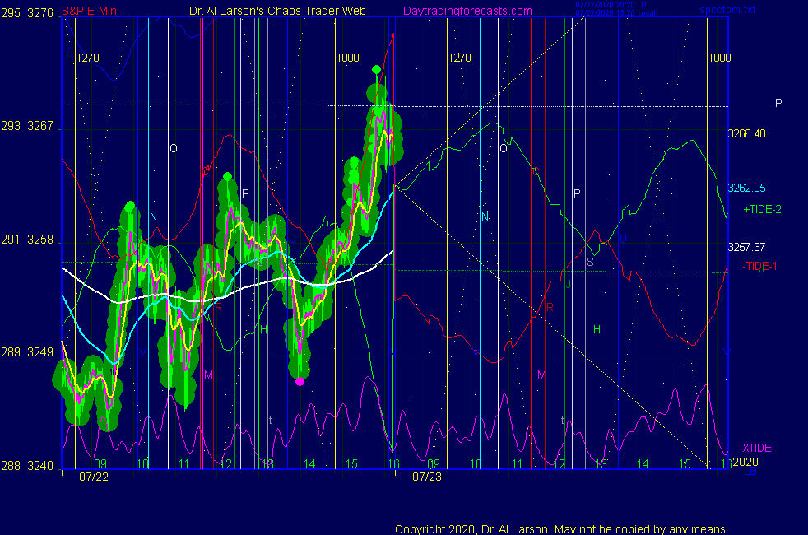Click the white 'O' marker on 07/22
Screen dimensions: 808x535
pyautogui.click(x=174, y=148)
